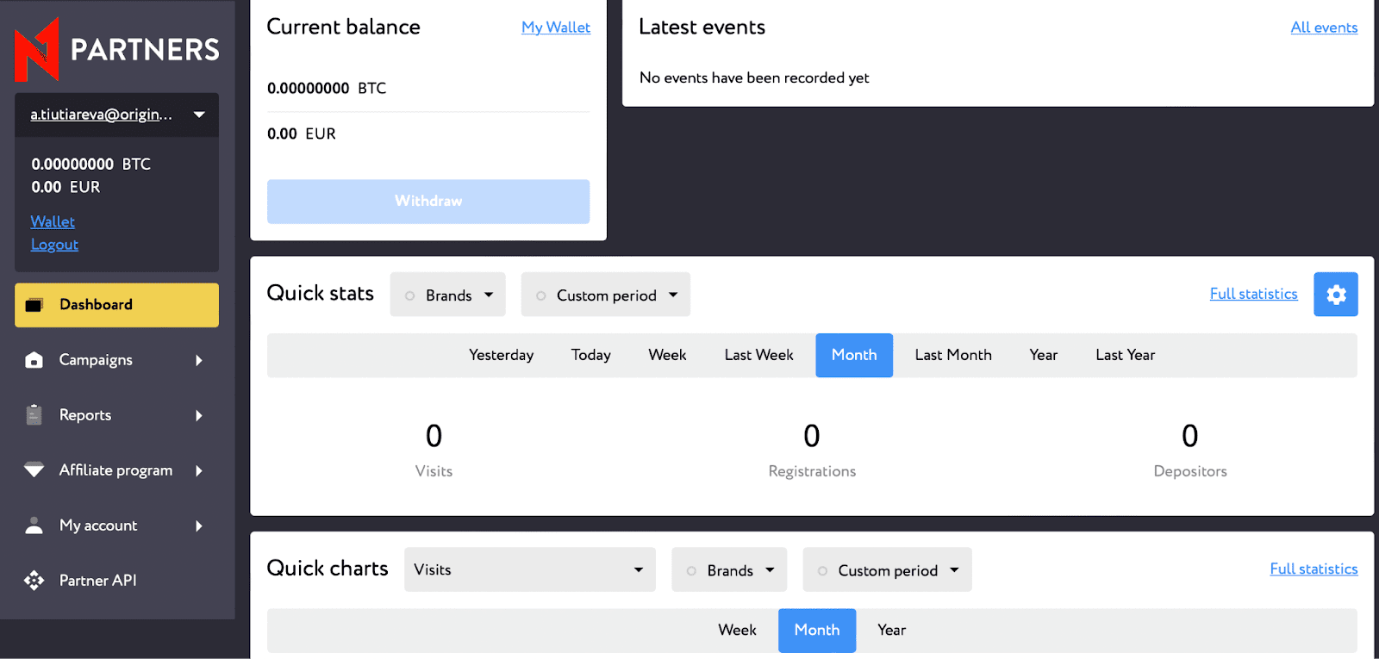Follow the All events link
1379x659 pixels.
[x=1324, y=28]
